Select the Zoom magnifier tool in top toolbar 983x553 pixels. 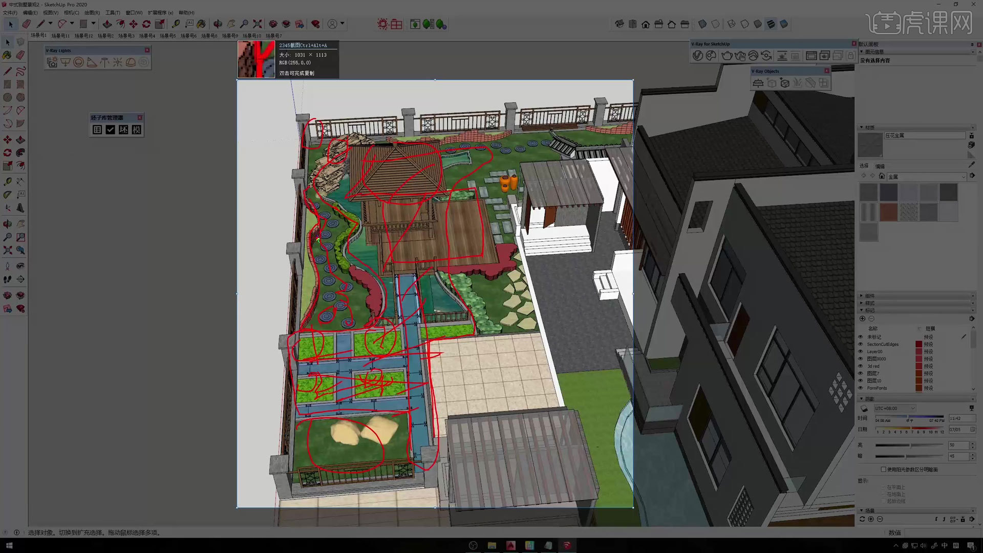click(244, 24)
